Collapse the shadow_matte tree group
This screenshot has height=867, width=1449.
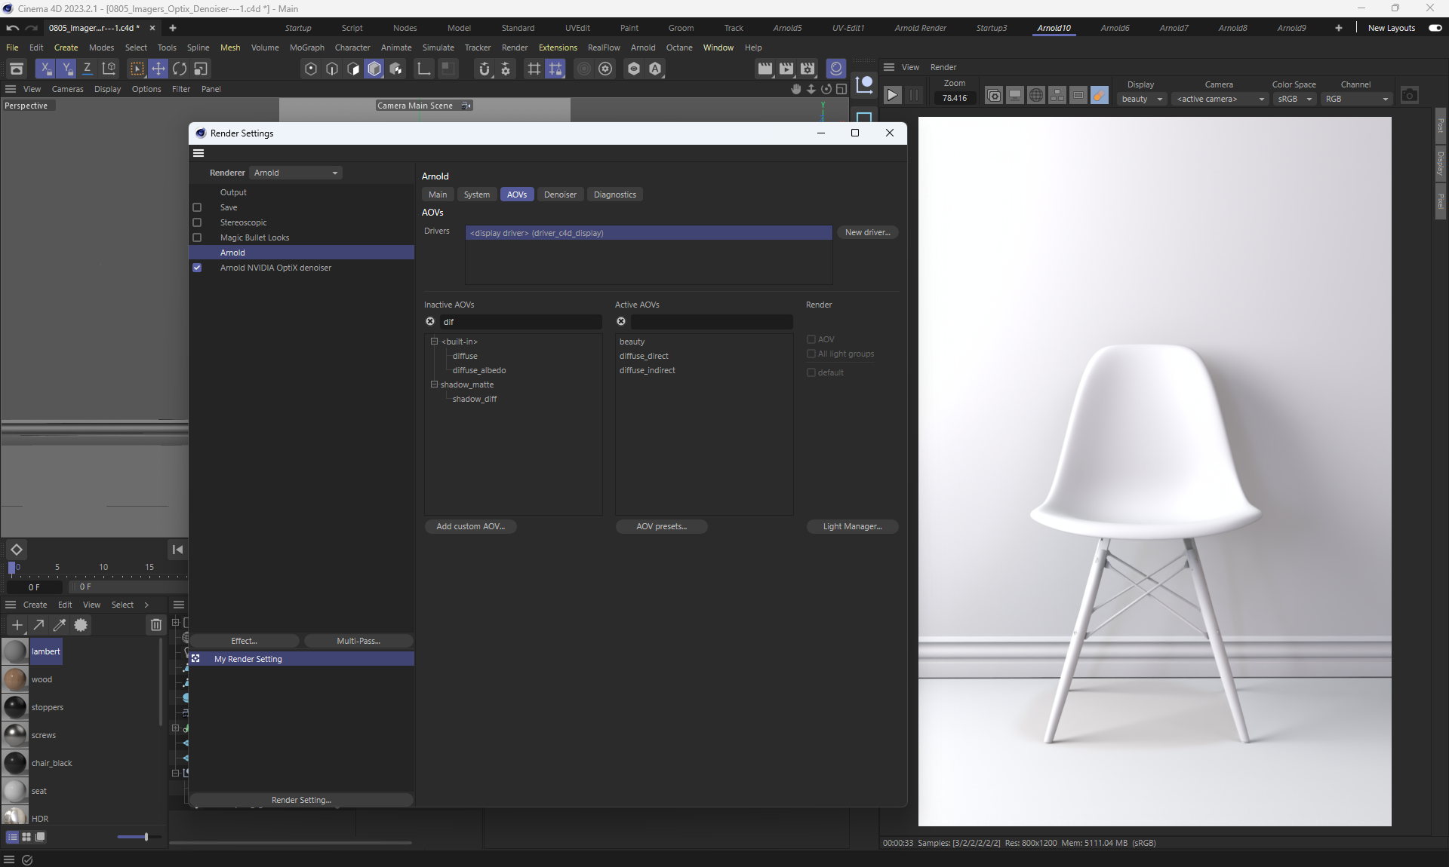point(435,384)
